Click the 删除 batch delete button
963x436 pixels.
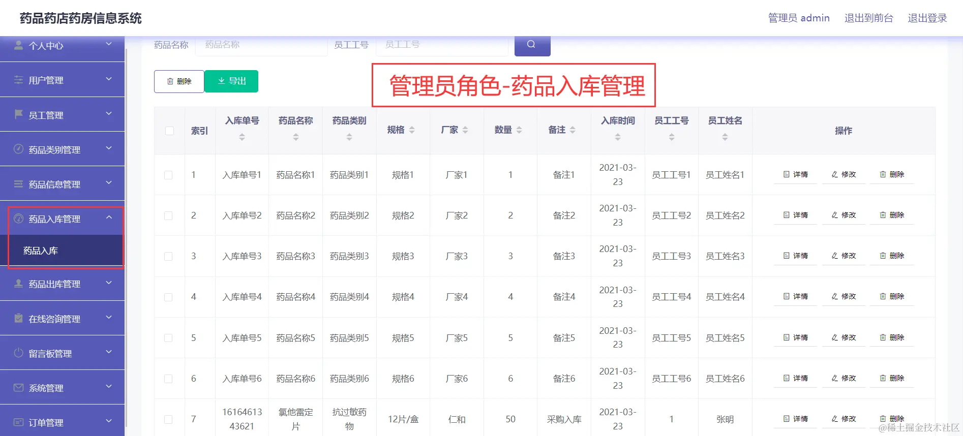(179, 81)
